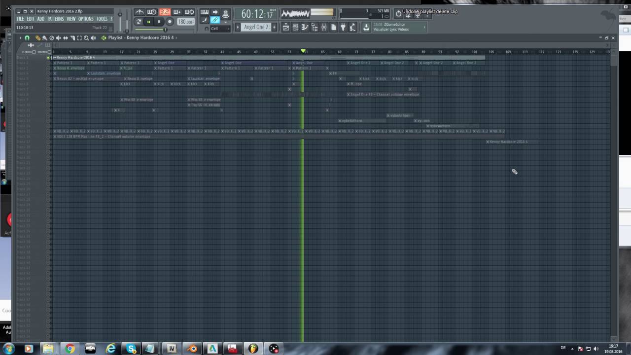The width and height of the screenshot is (631, 355).
Task: Click the typing keyboard to piano icon
Action: [205, 12]
